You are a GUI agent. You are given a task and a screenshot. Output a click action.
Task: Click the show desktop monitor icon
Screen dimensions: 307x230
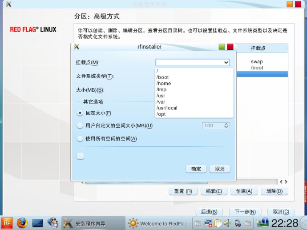[37, 222]
